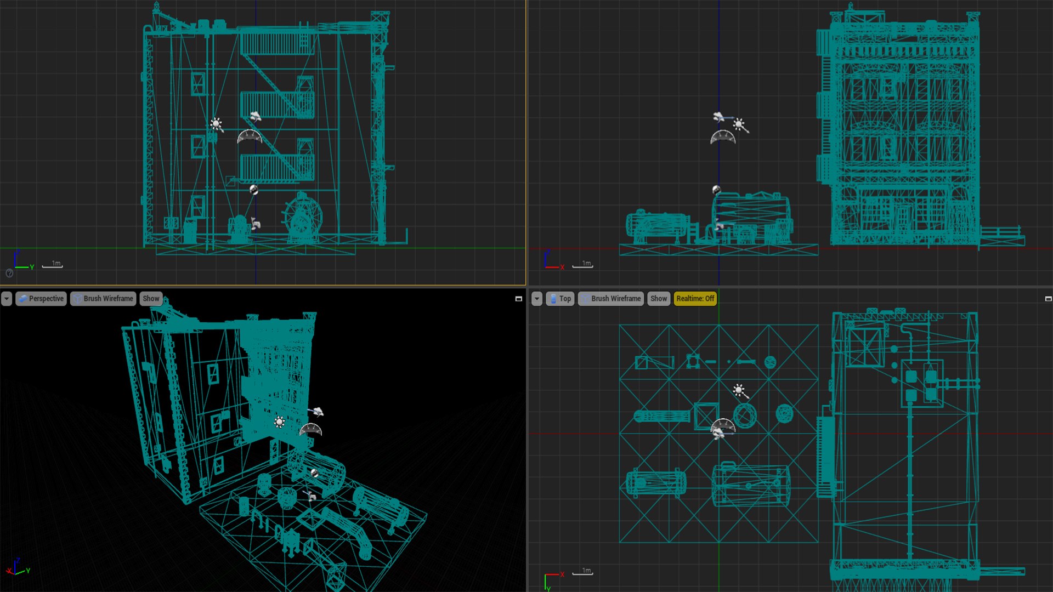This screenshot has width=1053, height=592.
Task: Select the reflection sphere icon in front viewport
Action: coord(716,190)
